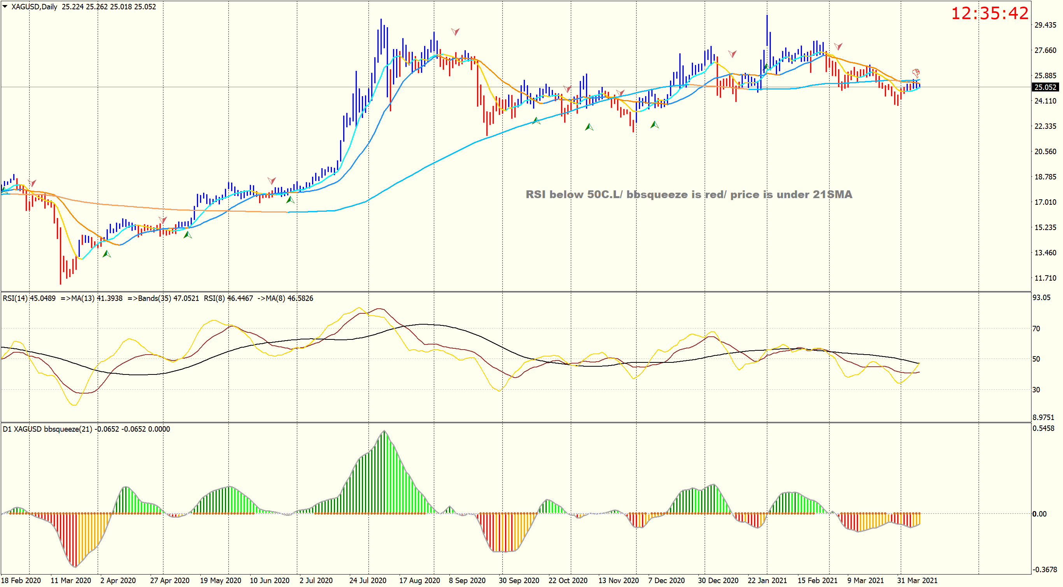Click the bbsqueeze(21) indicator header text
Image resolution: width=1063 pixels, height=587 pixels.
[68, 429]
